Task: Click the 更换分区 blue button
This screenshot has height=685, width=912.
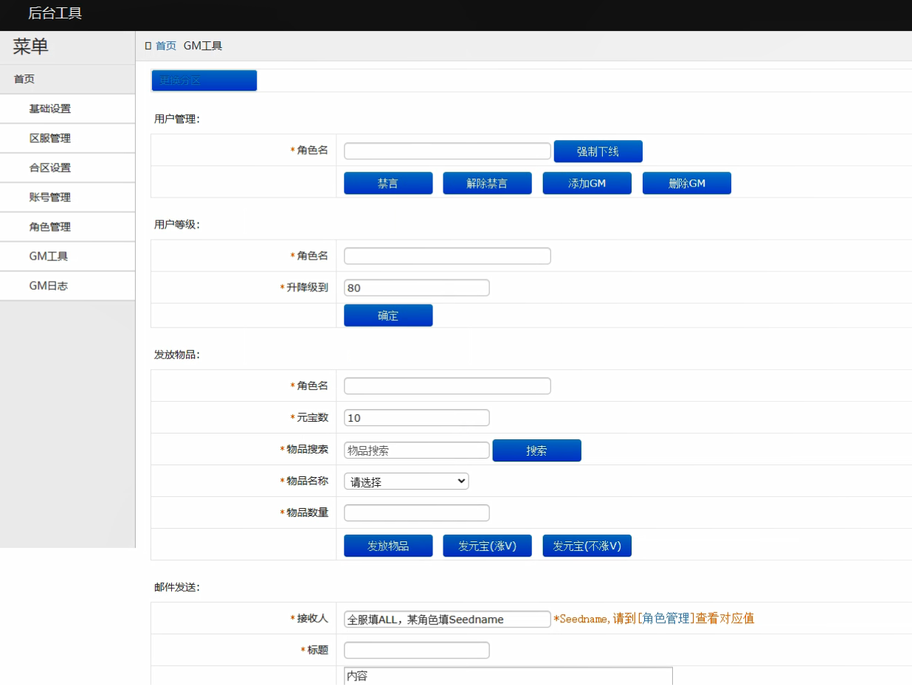Action: 204,80
